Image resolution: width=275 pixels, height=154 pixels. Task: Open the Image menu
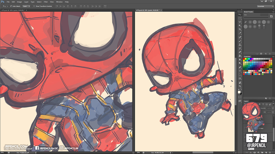20,2
